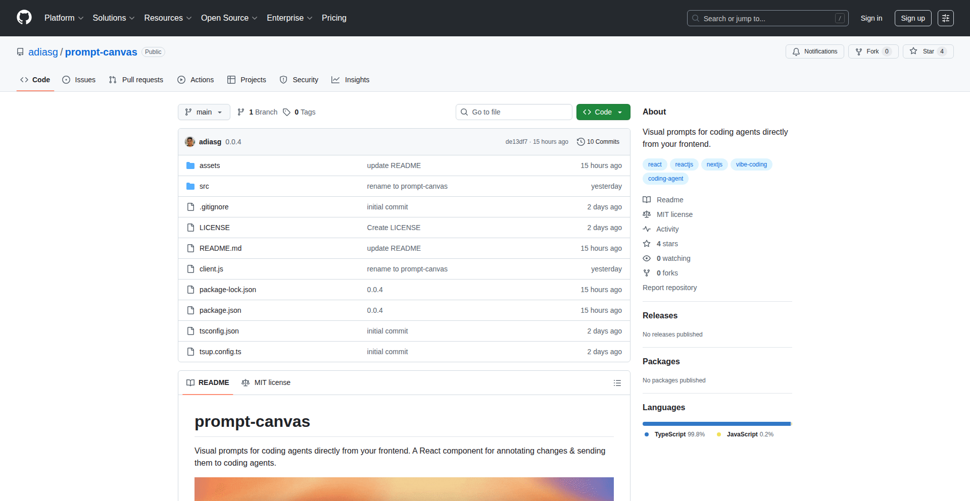Star the repository with the Star button
This screenshot has width=970, height=501.
click(928, 51)
